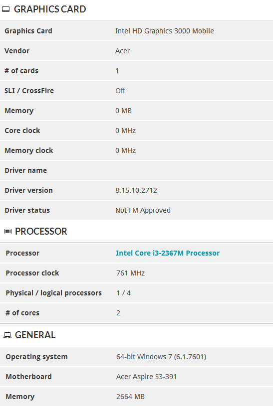The height and width of the screenshot is (406, 273).
Task: Click the chip icon beside Processor heading
Action: click(x=8, y=231)
